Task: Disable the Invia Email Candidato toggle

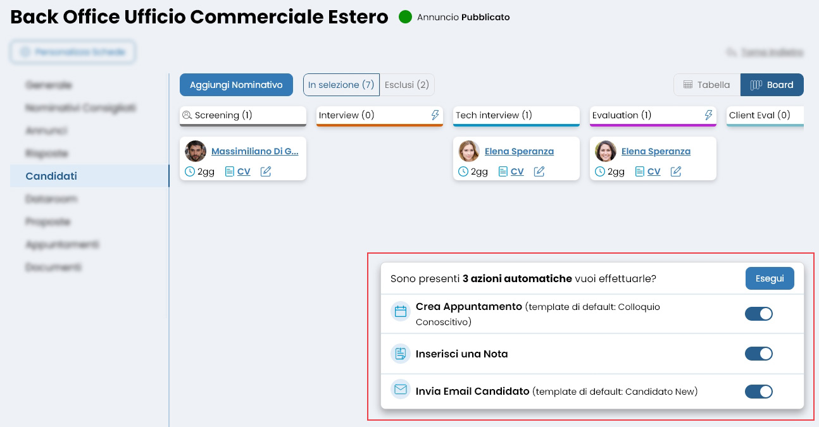Action: [x=758, y=391]
